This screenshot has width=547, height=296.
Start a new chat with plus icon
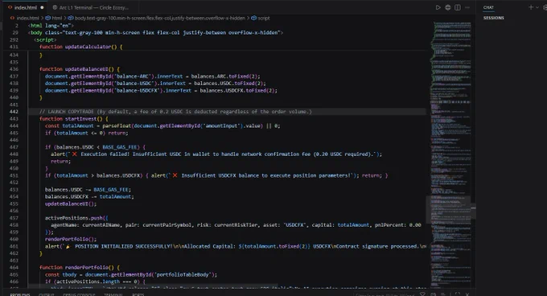(x=531, y=7)
